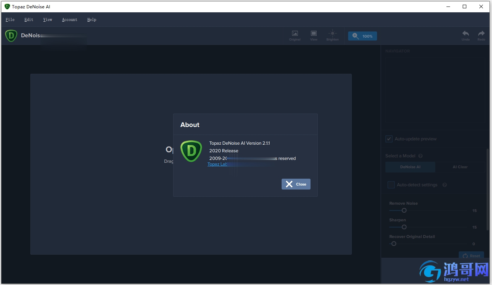
Task: Enable the Auto-detect settings checkbox
Action: click(x=391, y=185)
